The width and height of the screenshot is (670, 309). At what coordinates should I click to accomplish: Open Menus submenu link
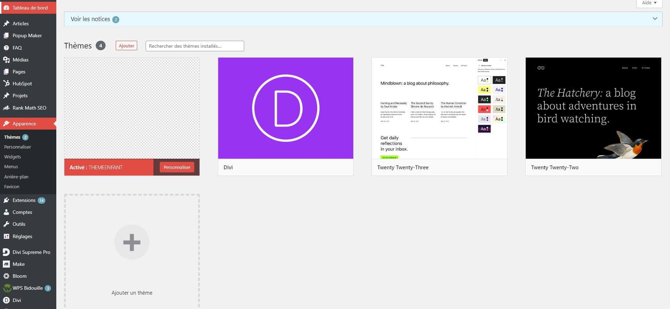point(11,166)
